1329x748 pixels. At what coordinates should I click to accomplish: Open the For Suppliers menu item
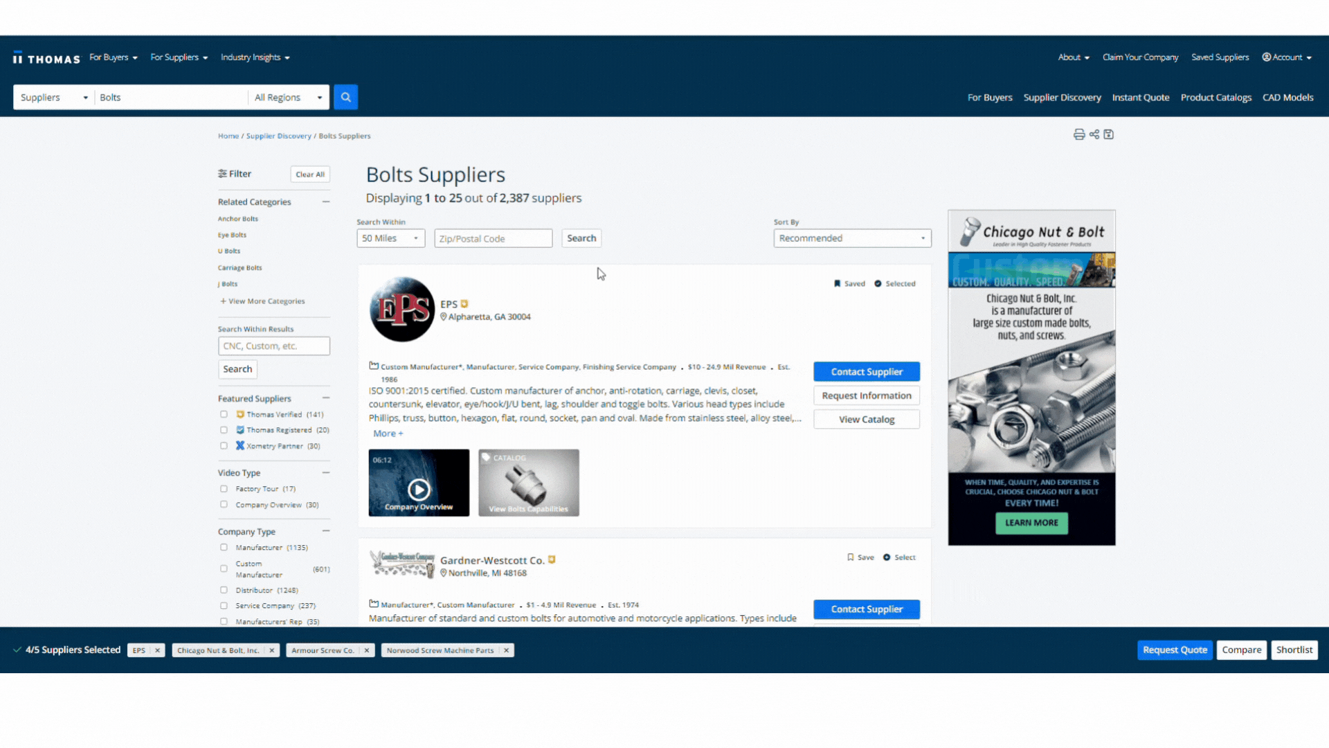(178, 57)
